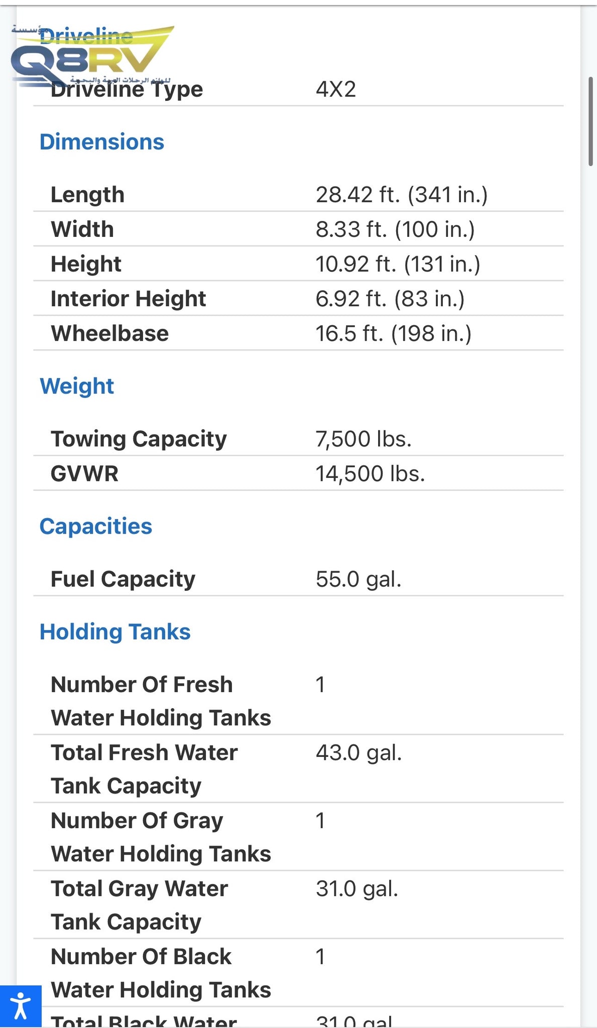The height and width of the screenshot is (1028, 597).
Task: Click Number Of Black Water Holding Tanks label
Action: 161,973
